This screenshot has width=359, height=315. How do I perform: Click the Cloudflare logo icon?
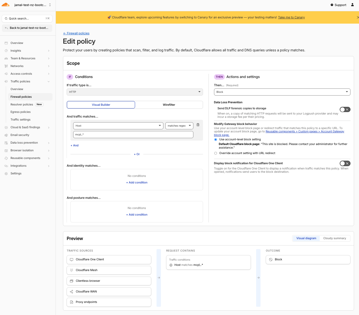pos(6,5)
